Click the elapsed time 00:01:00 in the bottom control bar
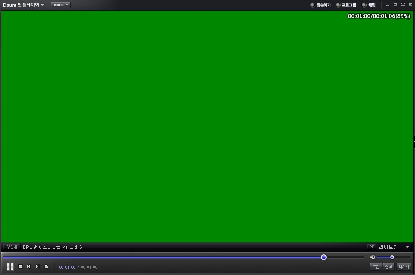The height and width of the screenshot is (275, 415). pyautogui.click(x=67, y=267)
